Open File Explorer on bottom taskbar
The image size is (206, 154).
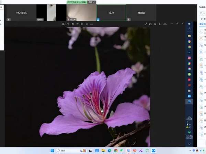click(x=103, y=151)
